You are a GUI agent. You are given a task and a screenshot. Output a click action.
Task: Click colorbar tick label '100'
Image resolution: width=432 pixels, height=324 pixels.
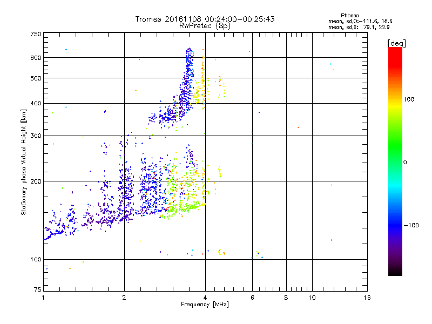[409, 99]
